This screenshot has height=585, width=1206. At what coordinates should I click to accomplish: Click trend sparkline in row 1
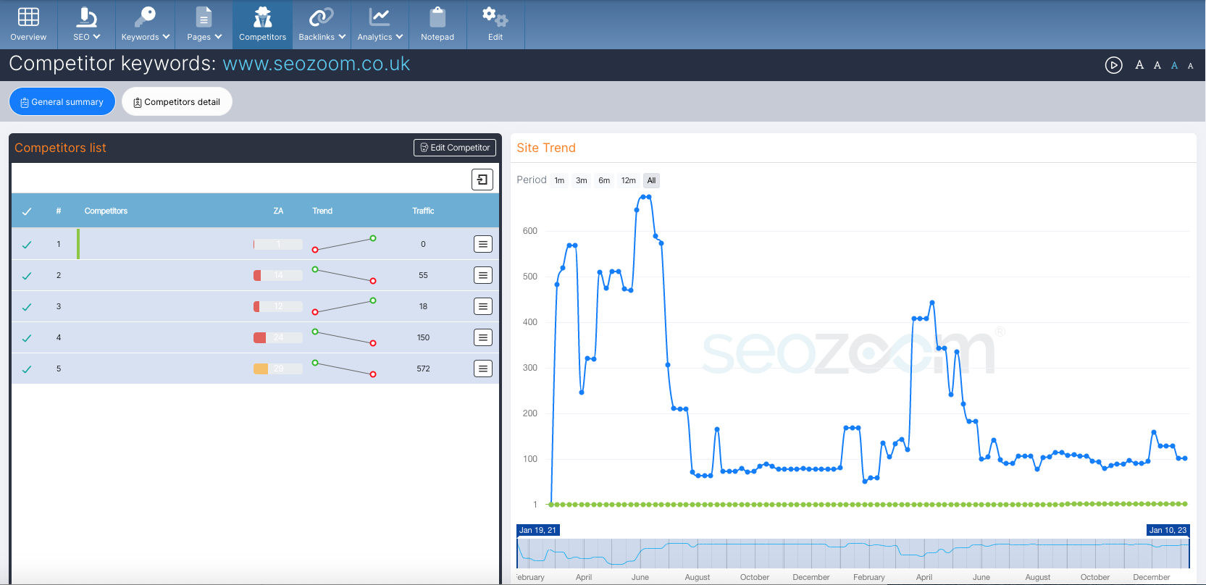[x=344, y=244]
